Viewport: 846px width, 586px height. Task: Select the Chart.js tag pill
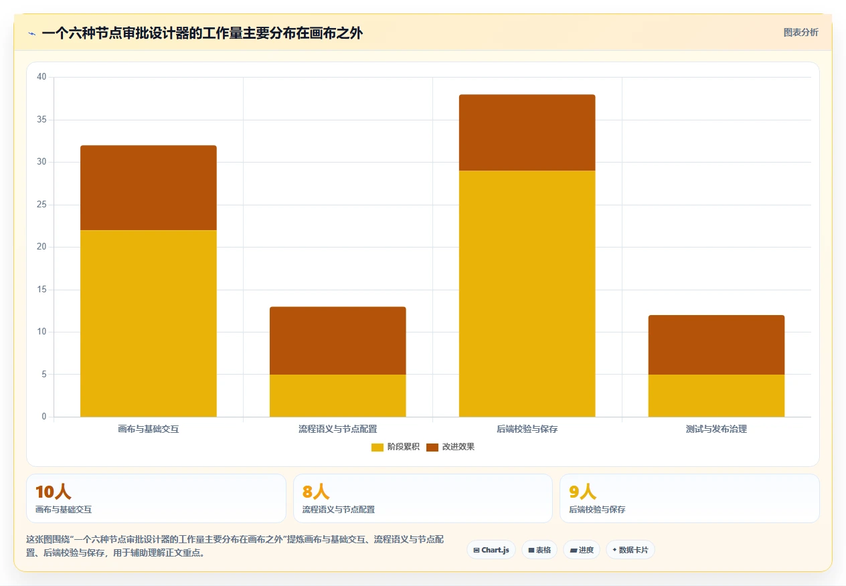[x=491, y=550]
